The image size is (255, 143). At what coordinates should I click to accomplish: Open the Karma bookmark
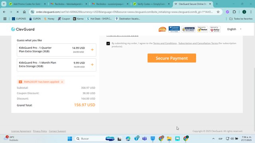pyautogui.click(x=78, y=19)
